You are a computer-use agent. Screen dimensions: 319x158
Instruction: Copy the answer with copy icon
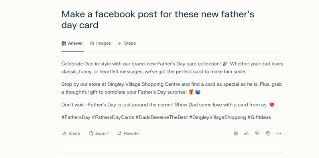268,133
